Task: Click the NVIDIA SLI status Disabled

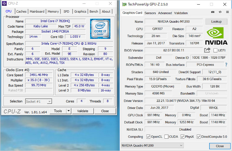Action: (186, 129)
